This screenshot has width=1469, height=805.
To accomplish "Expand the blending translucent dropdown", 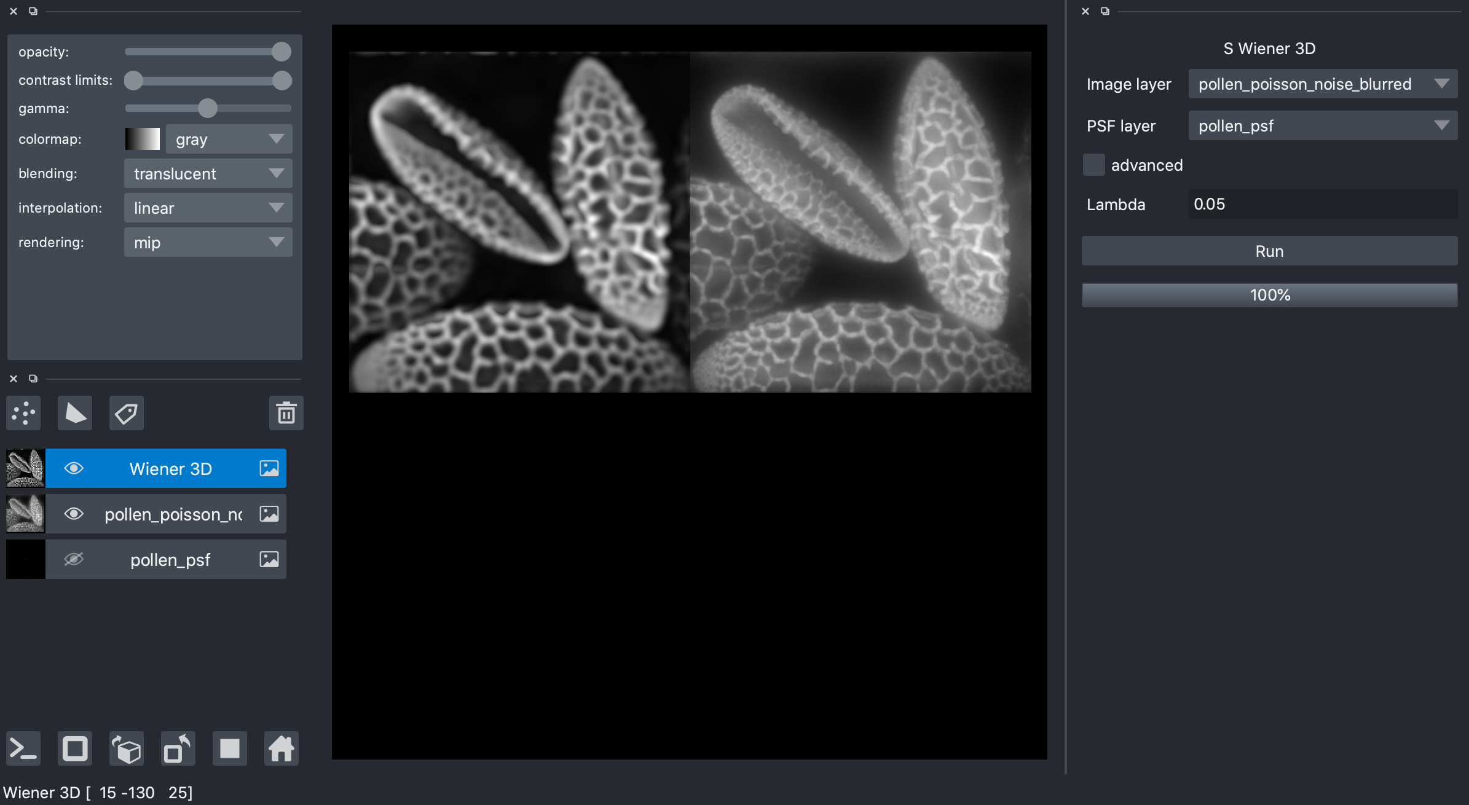I will click(x=208, y=174).
